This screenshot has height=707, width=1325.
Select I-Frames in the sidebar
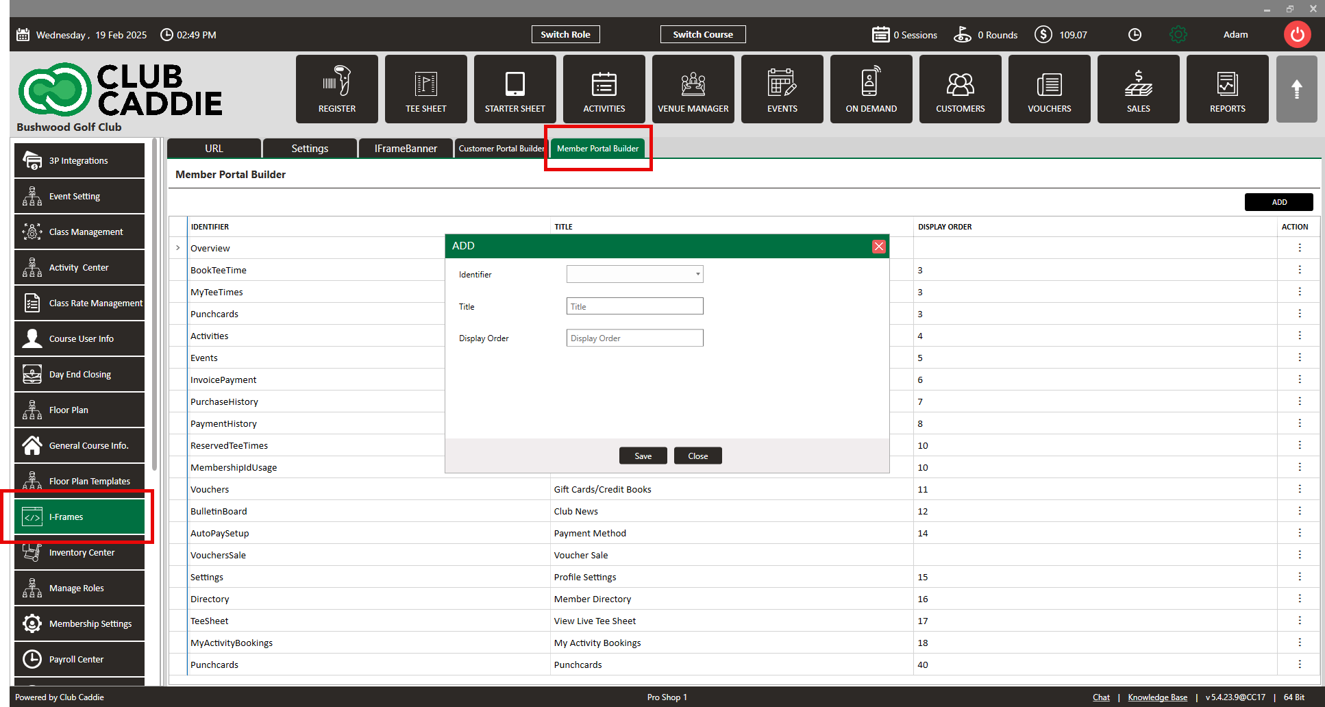tap(79, 517)
